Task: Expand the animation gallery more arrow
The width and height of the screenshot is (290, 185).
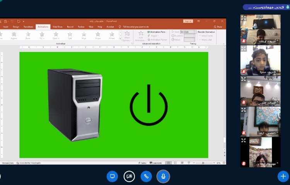Action: [120, 39]
